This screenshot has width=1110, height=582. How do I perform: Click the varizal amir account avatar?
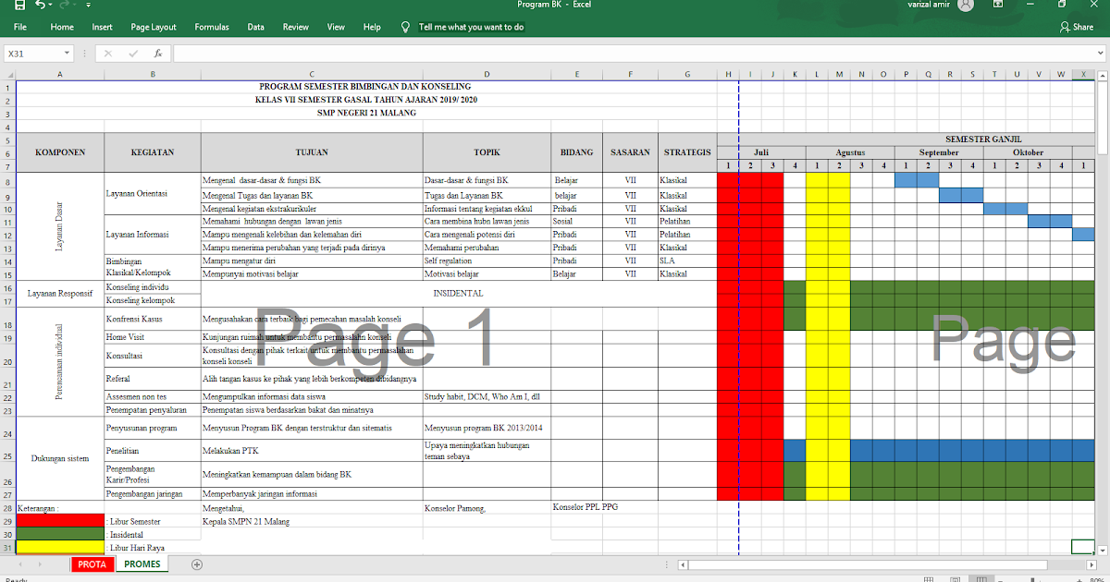966,5
